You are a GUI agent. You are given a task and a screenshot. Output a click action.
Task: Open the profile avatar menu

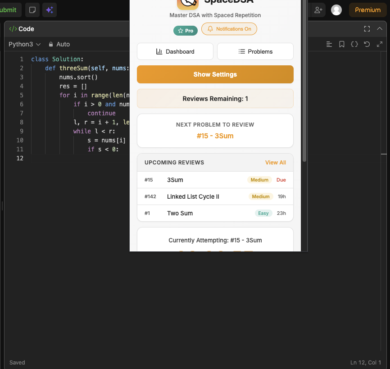pyautogui.click(x=336, y=10)
